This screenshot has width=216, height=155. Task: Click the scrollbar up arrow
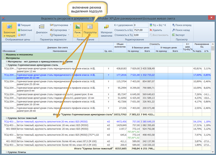[x=213, y=44]
